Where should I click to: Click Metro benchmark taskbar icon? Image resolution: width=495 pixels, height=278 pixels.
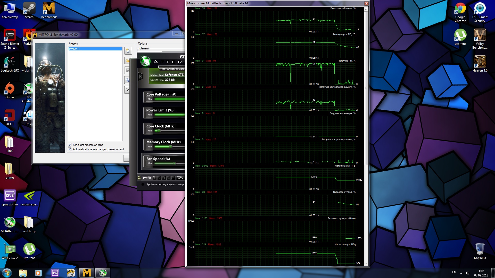(x=87, y=273)
